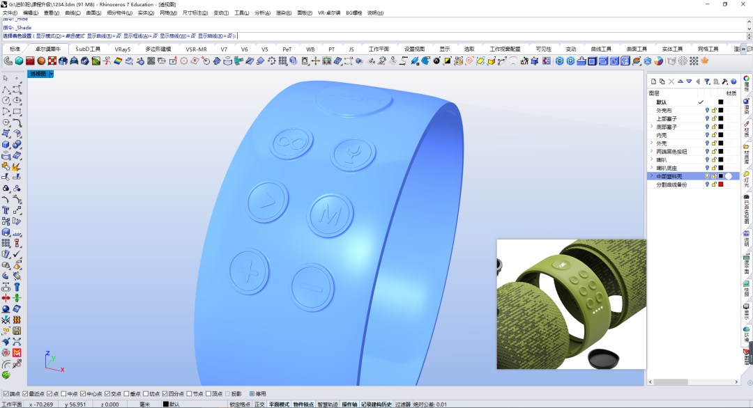Switch to the VRay5 toolbar tab
The image size is (753, 408).
123,49
